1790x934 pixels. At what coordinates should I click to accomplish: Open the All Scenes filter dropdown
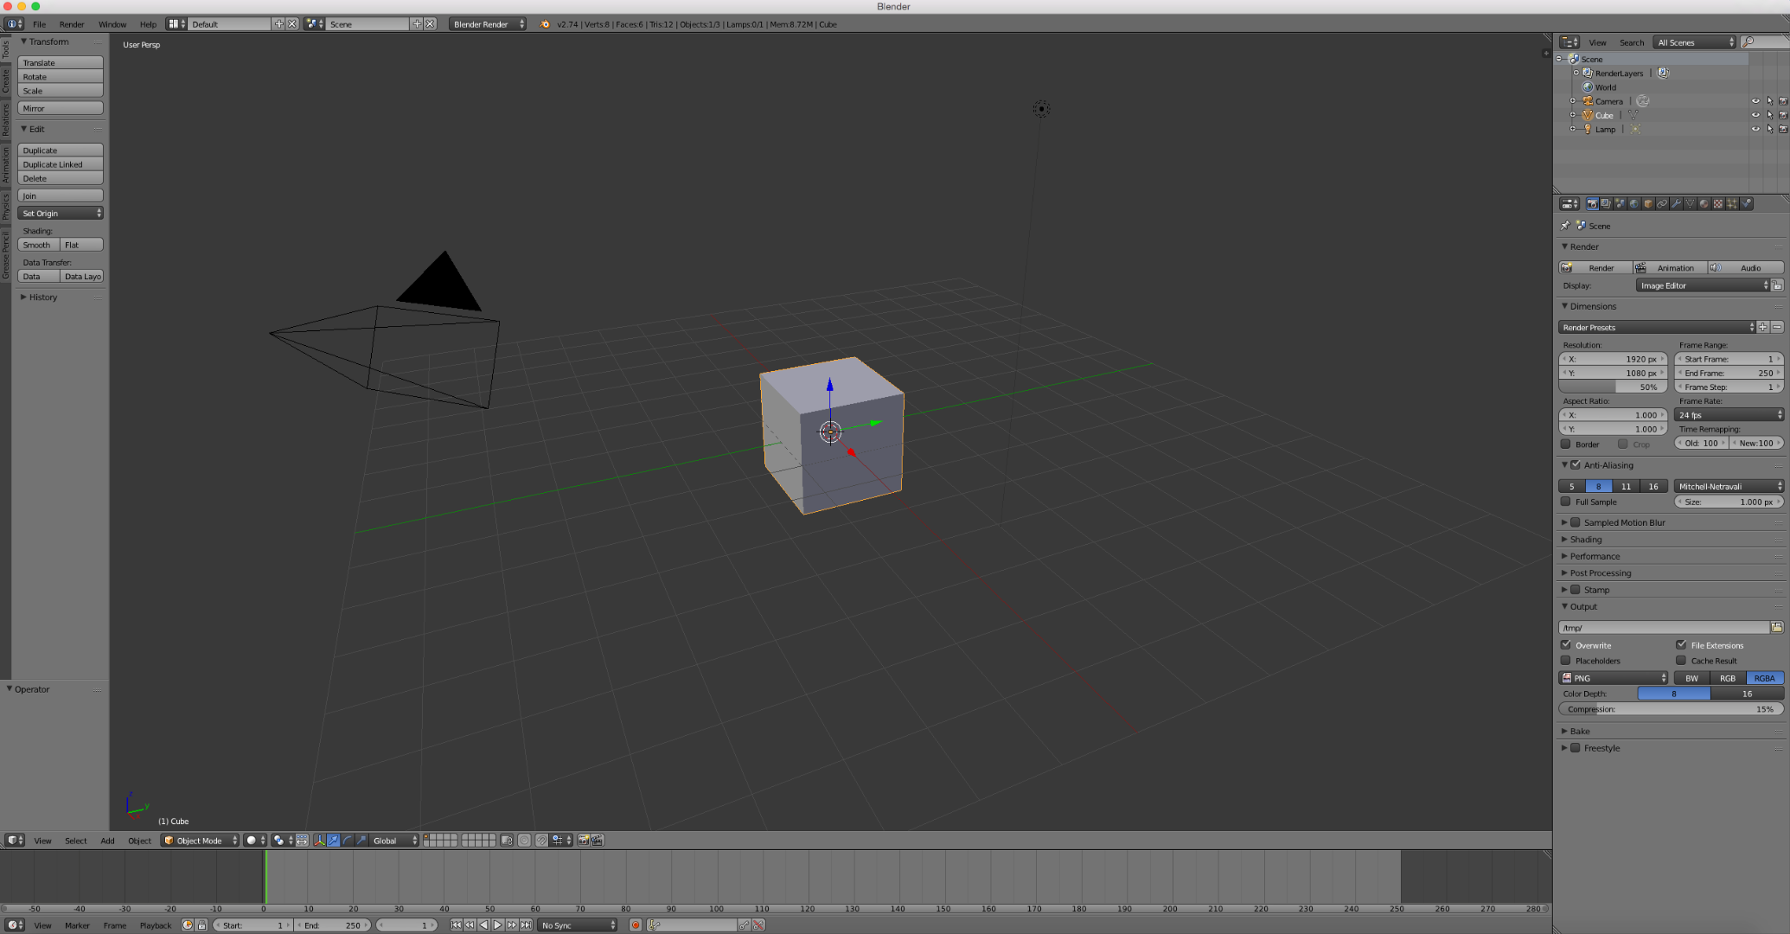pyautogui.click(x=1693, y=42)
